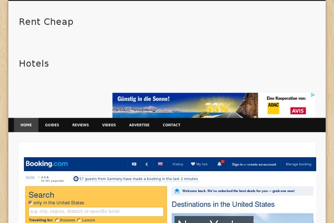Click the 'Travelling for:' label
The width and height of the screenshot is (334, 223).
(41, 220)
